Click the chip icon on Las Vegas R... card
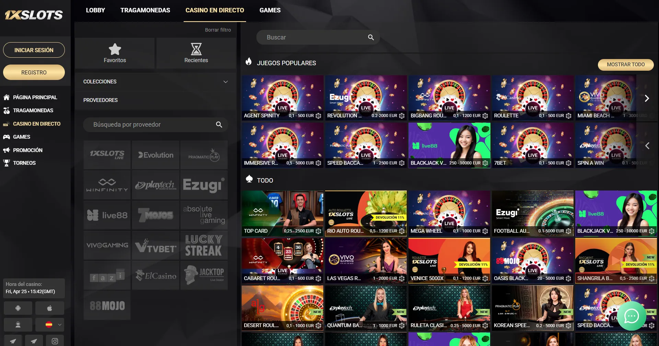 coord(402,278)
